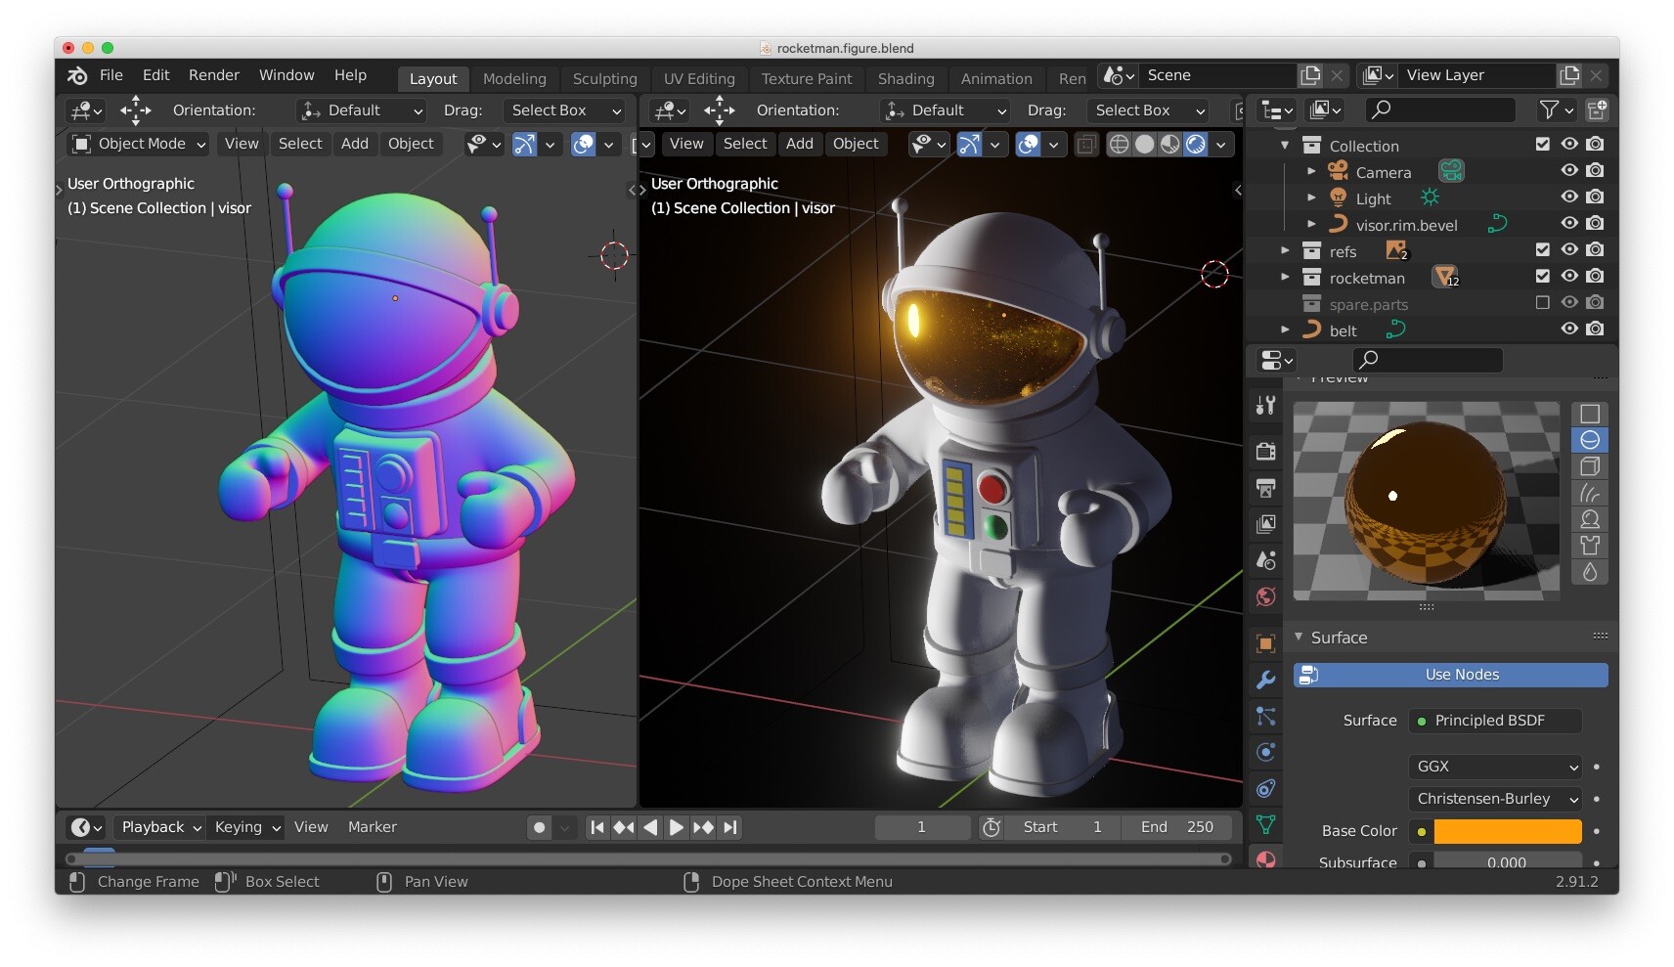Open the Select Box drag mode dropdown
The height and width of the screenshot is (967, 1674).
564,110
